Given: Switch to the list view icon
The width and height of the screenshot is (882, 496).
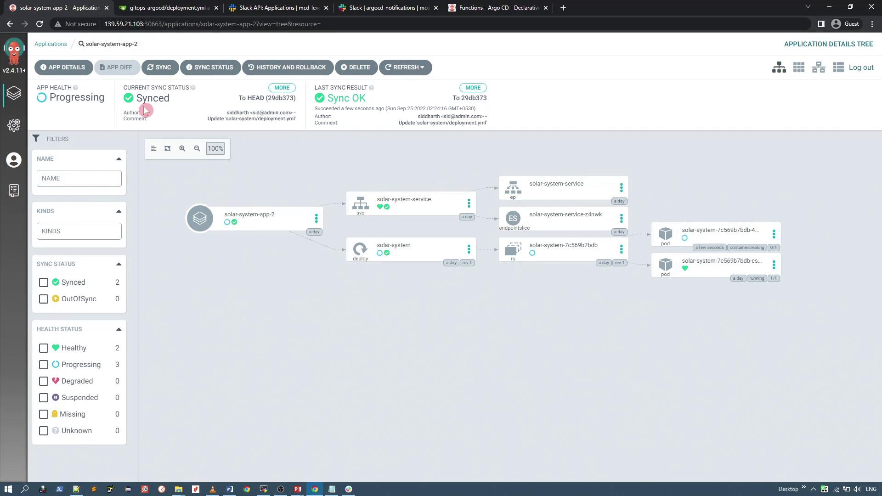Looking at the screenshot, I should [838, 68].
